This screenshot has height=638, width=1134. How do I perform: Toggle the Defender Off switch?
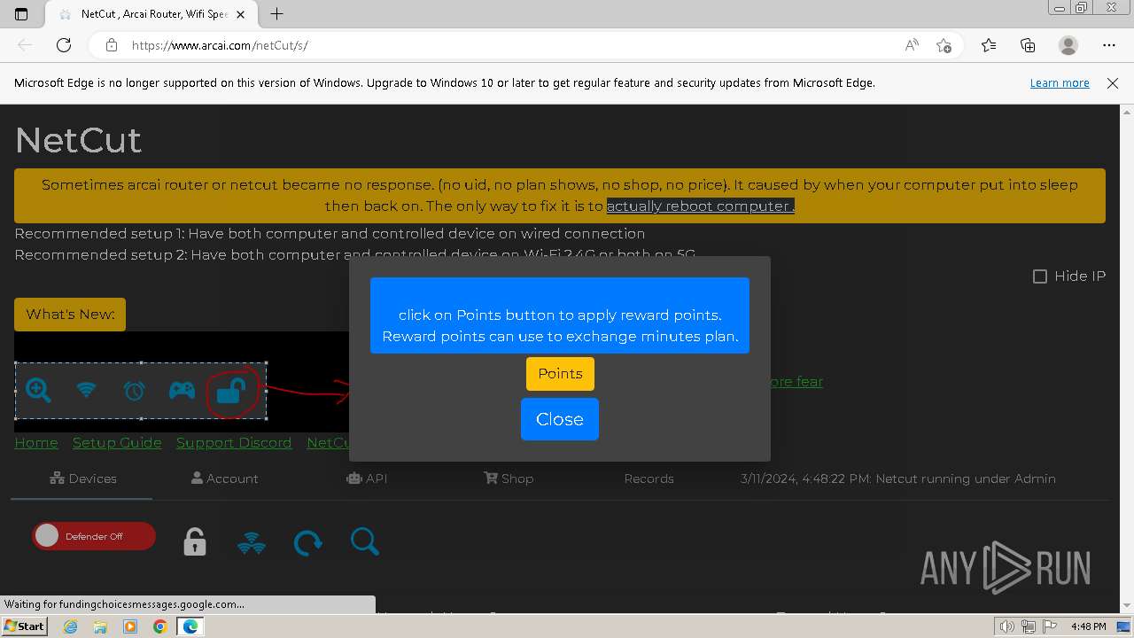94,536
